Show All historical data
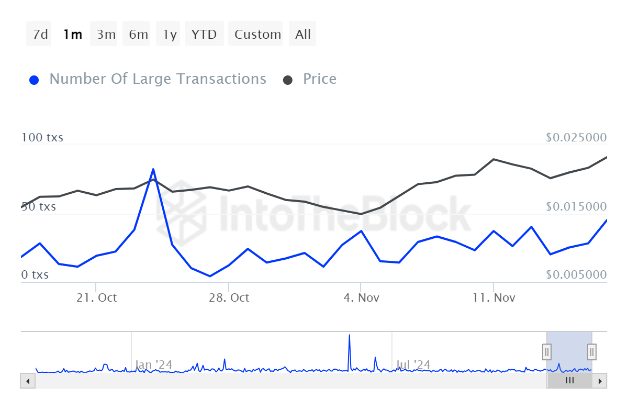Image resolution: width=628 pixels, height=419 pixels. pyautogui.click(x=302, y=35)
